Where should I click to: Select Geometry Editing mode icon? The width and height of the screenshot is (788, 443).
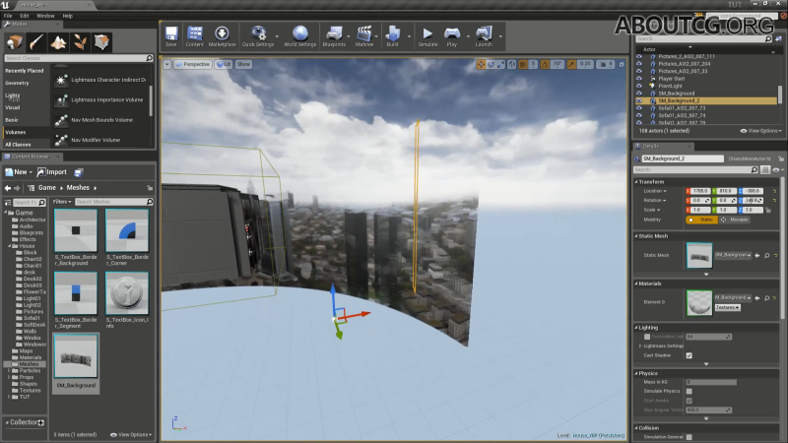[x=102, y=42]
